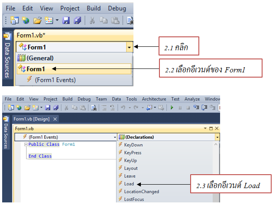Image resolution: width=279 pixels, height=205 pixels.
Task: Click Redo arrow in lower window toolbar
Action: click(136, 107)
